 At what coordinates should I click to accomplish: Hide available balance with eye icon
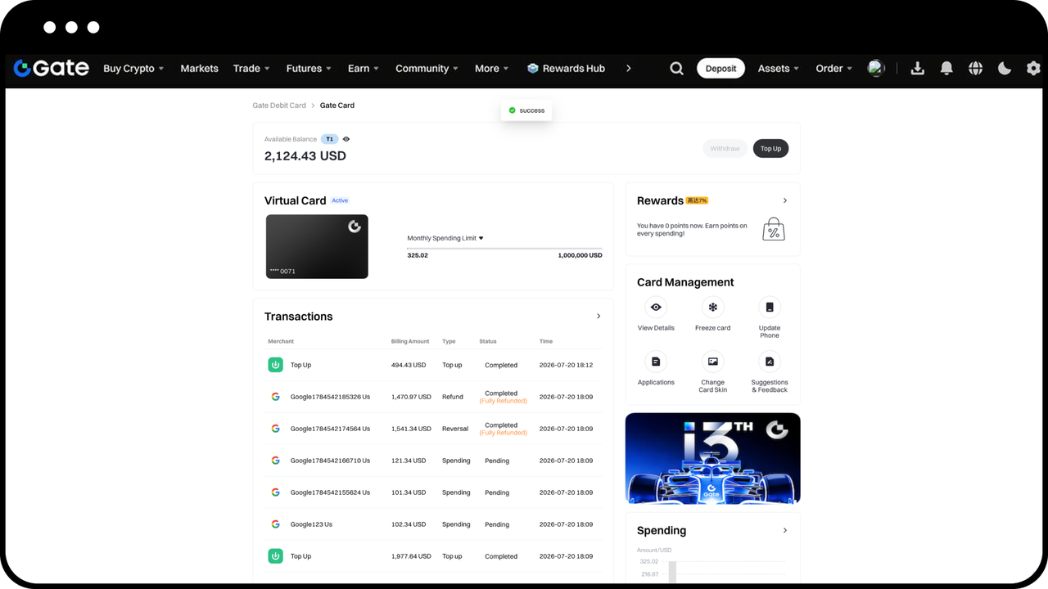[346, 139]
